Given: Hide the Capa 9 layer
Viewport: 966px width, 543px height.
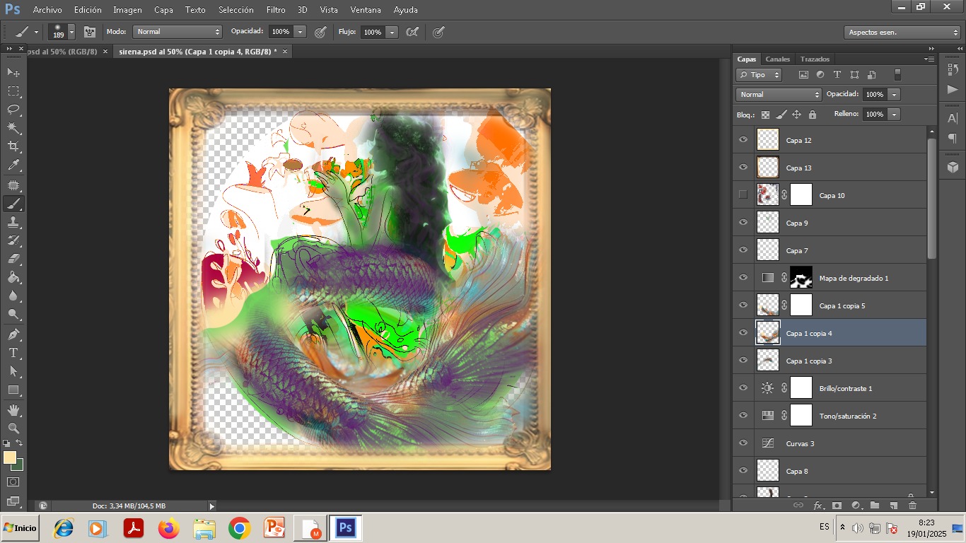Looking at the screenshot, I should pos(743,223).
